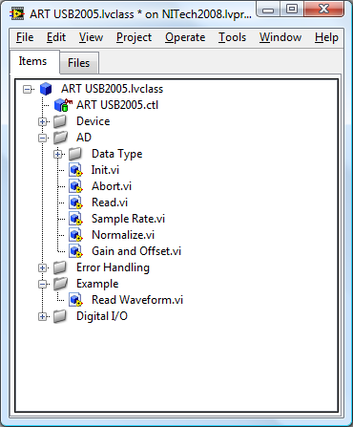The height and width of the screenshot is (427, 353).
Task: Click the Sample Rate.vi file icon
Action: (75, 219)
